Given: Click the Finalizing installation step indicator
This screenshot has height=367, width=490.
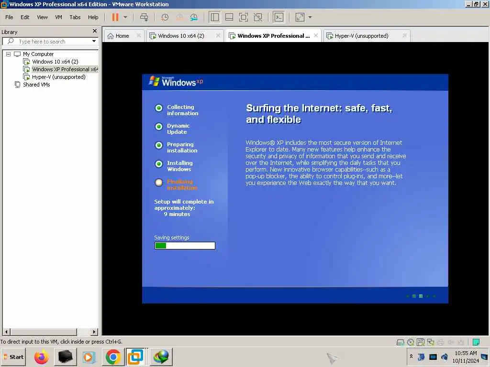Looking at the screenshot, I should [159, 183].
